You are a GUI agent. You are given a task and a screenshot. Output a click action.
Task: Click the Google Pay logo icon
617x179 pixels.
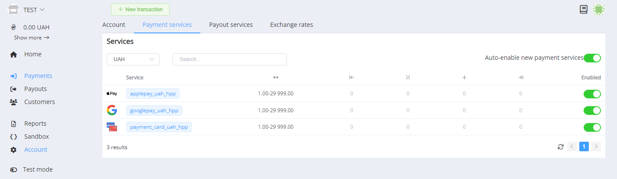[x=112, y=111]
